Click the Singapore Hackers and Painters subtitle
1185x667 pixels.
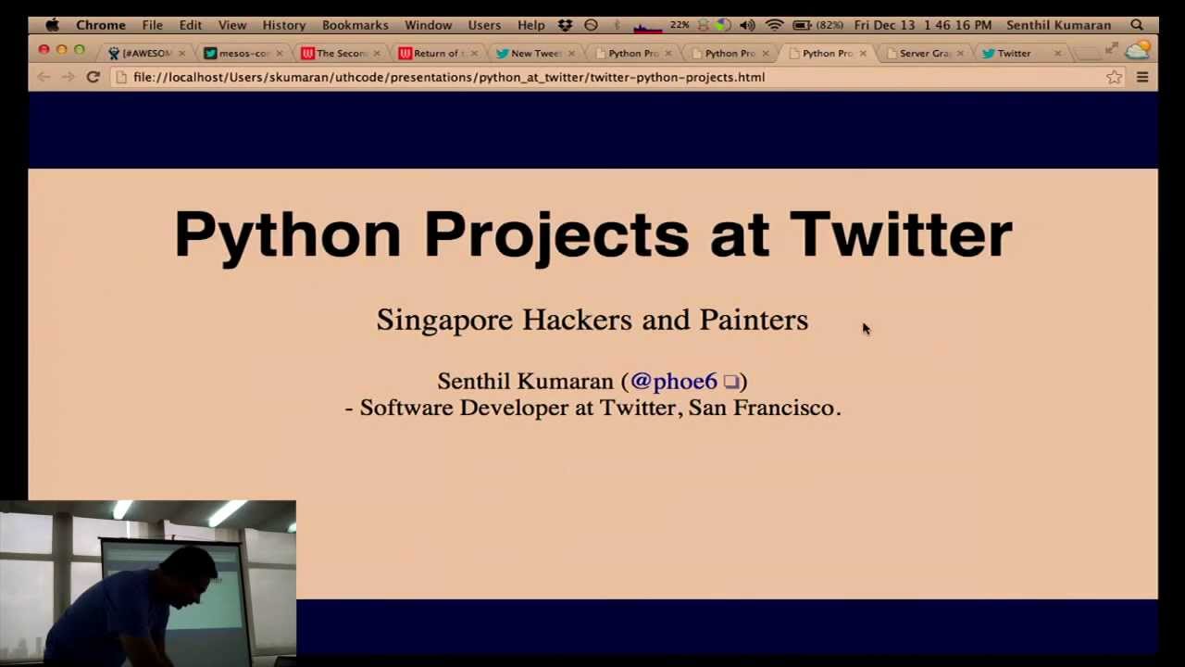pyautogui.click(x=592, y=320)
